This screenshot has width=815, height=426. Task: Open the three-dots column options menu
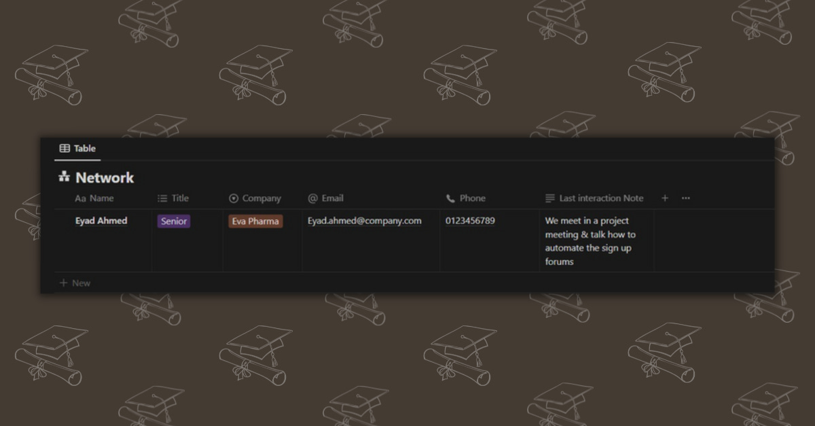tap(686, 198)
